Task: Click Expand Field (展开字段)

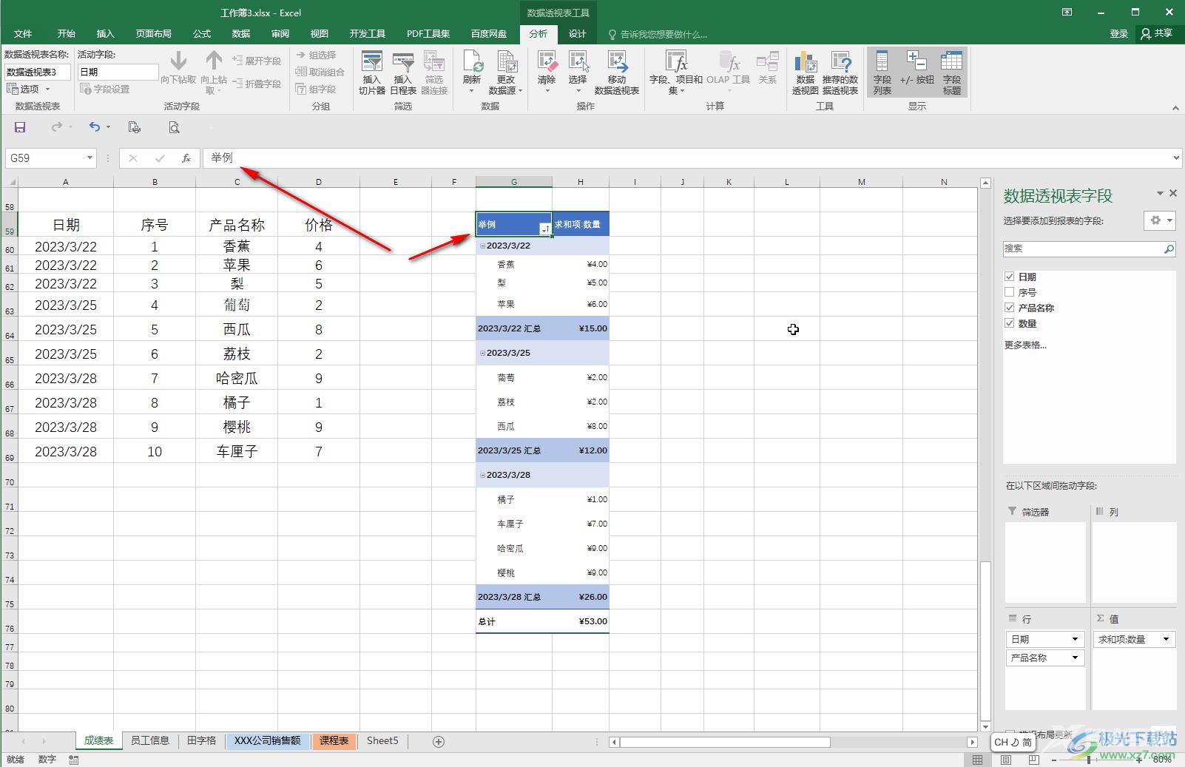Action: 257,61
